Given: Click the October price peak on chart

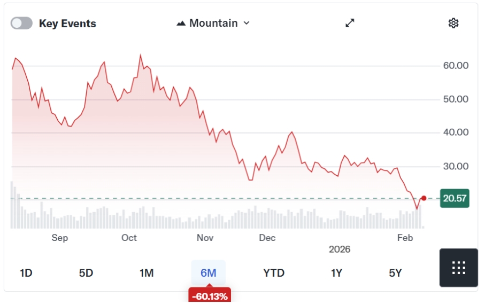Looking at the screenshot, I should coord(140,56).
